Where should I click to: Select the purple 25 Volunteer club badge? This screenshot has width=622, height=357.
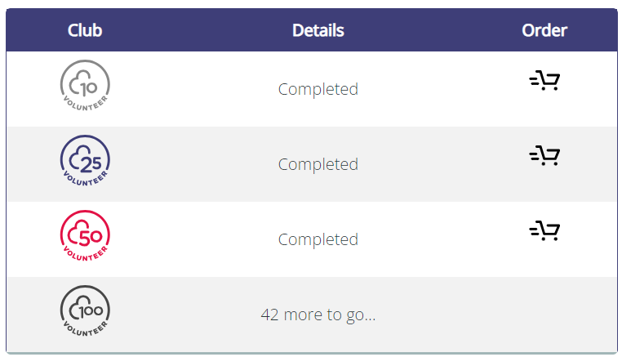pyautogui.click(x=85, y=163)
